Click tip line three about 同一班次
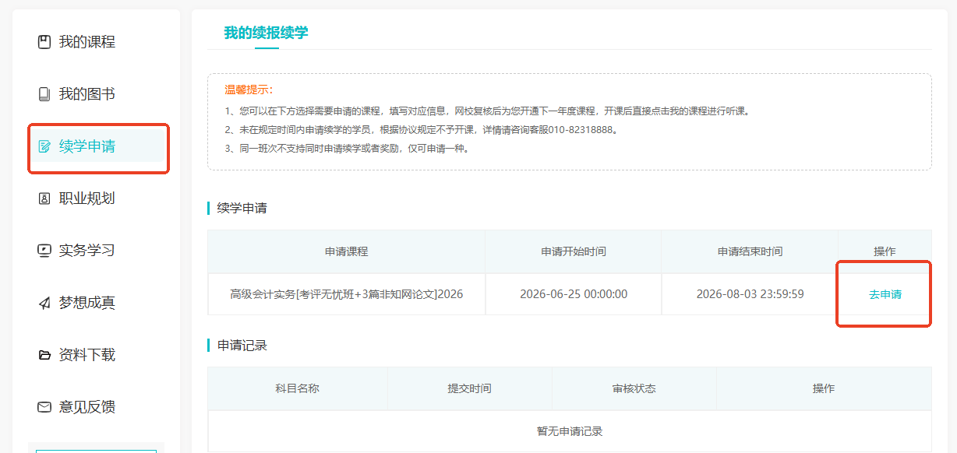The height and width of the screenshot is (453, 957). 347,148
